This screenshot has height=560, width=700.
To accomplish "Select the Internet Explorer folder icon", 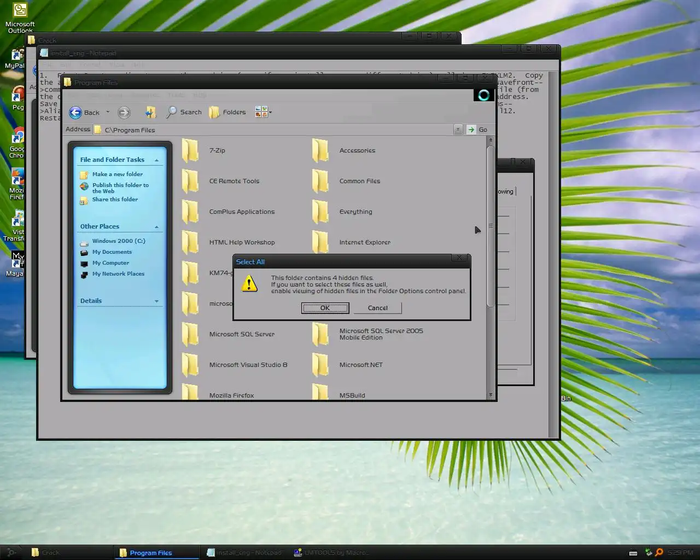I will 320,242.
